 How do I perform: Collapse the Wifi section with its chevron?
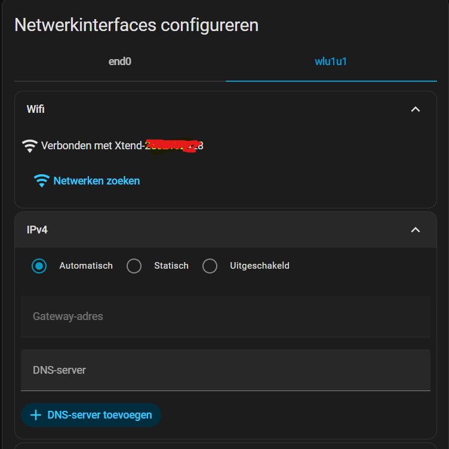click(416, 109)
